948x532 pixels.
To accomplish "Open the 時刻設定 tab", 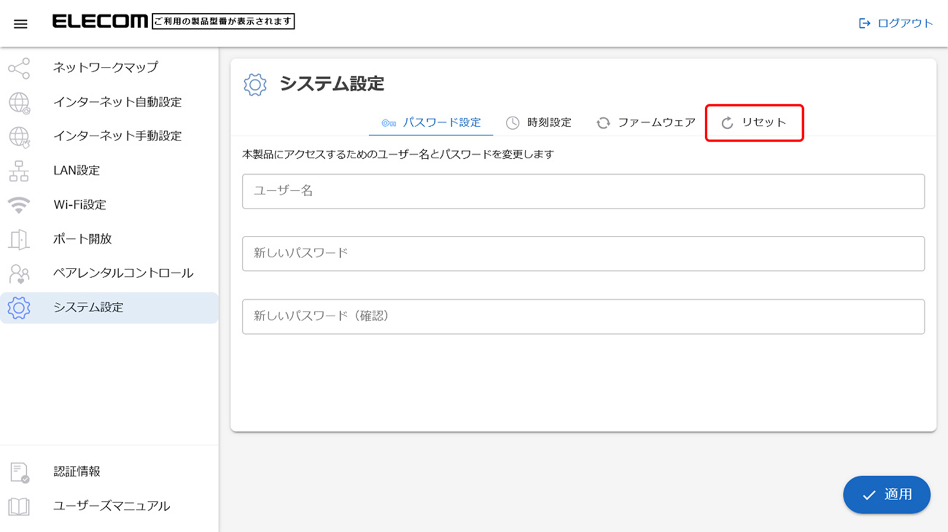I will pos(538,123).
